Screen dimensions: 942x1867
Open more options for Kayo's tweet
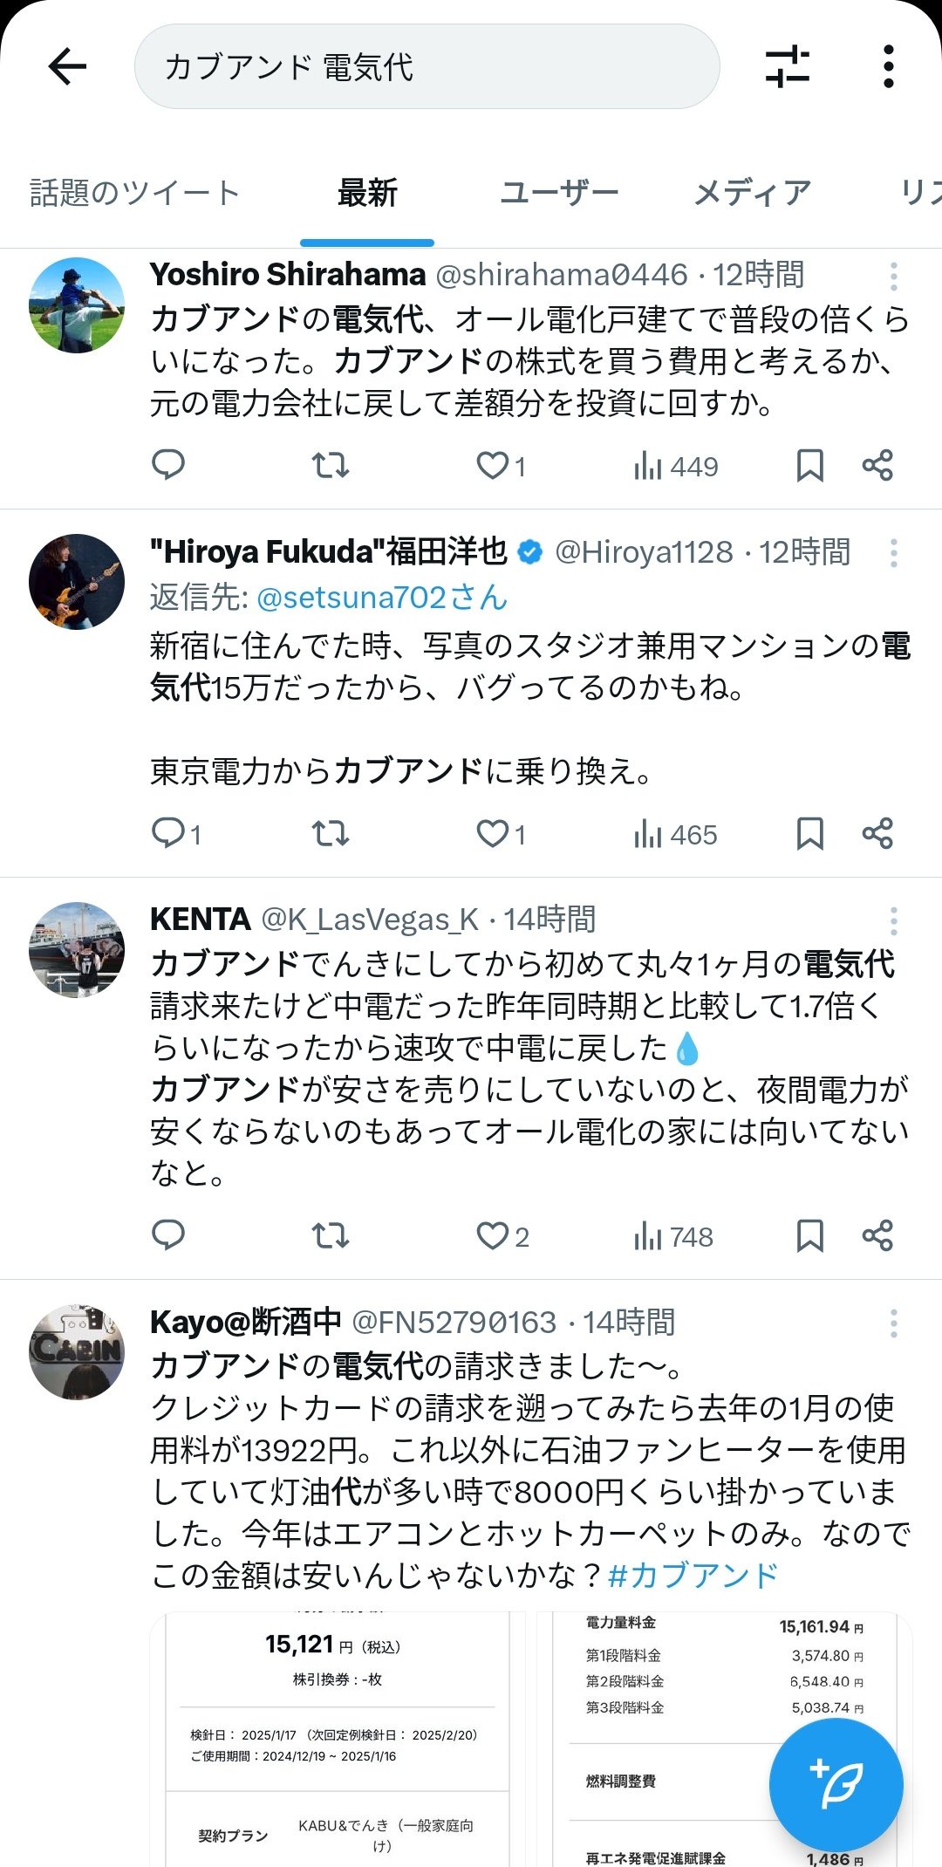[x=893, y=1323]
